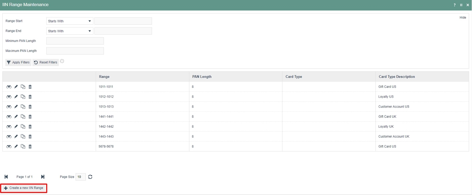Reset all filters

(x=45, y=62)
